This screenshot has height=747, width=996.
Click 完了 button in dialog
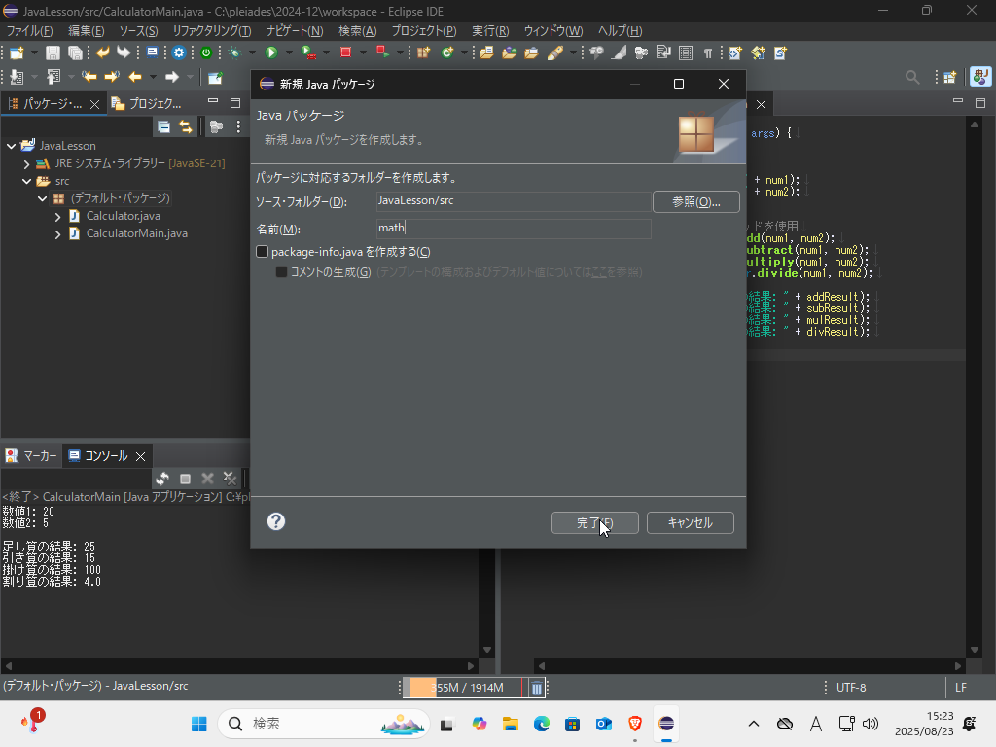tap(594, 522)
